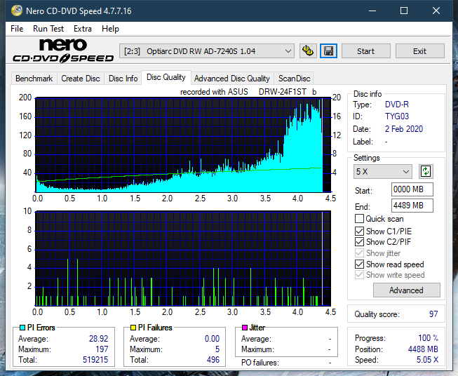This screenshot has height=376, width=458.
Task: Click the refresh speed settings icon
Action: (x=426, y=171)
